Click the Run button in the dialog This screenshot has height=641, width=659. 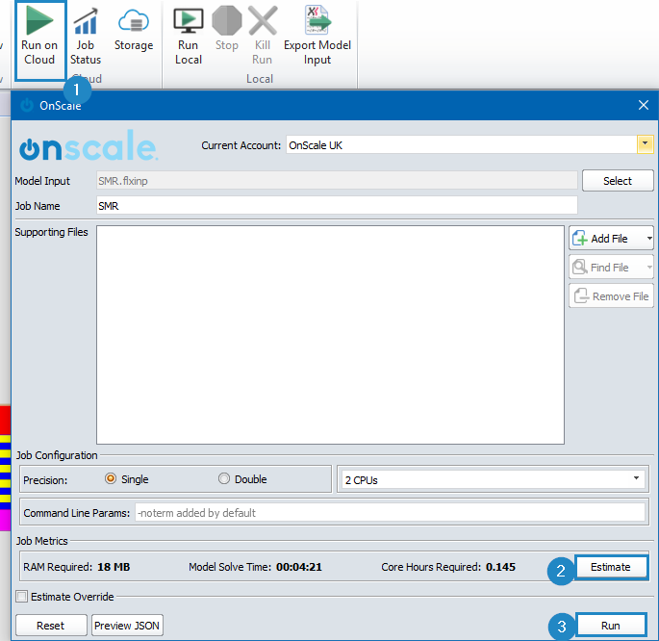(x=611, y=625)
